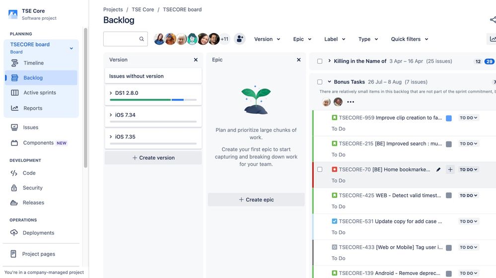Expand the iOS 7.35 version

click(x=111, y=137)
